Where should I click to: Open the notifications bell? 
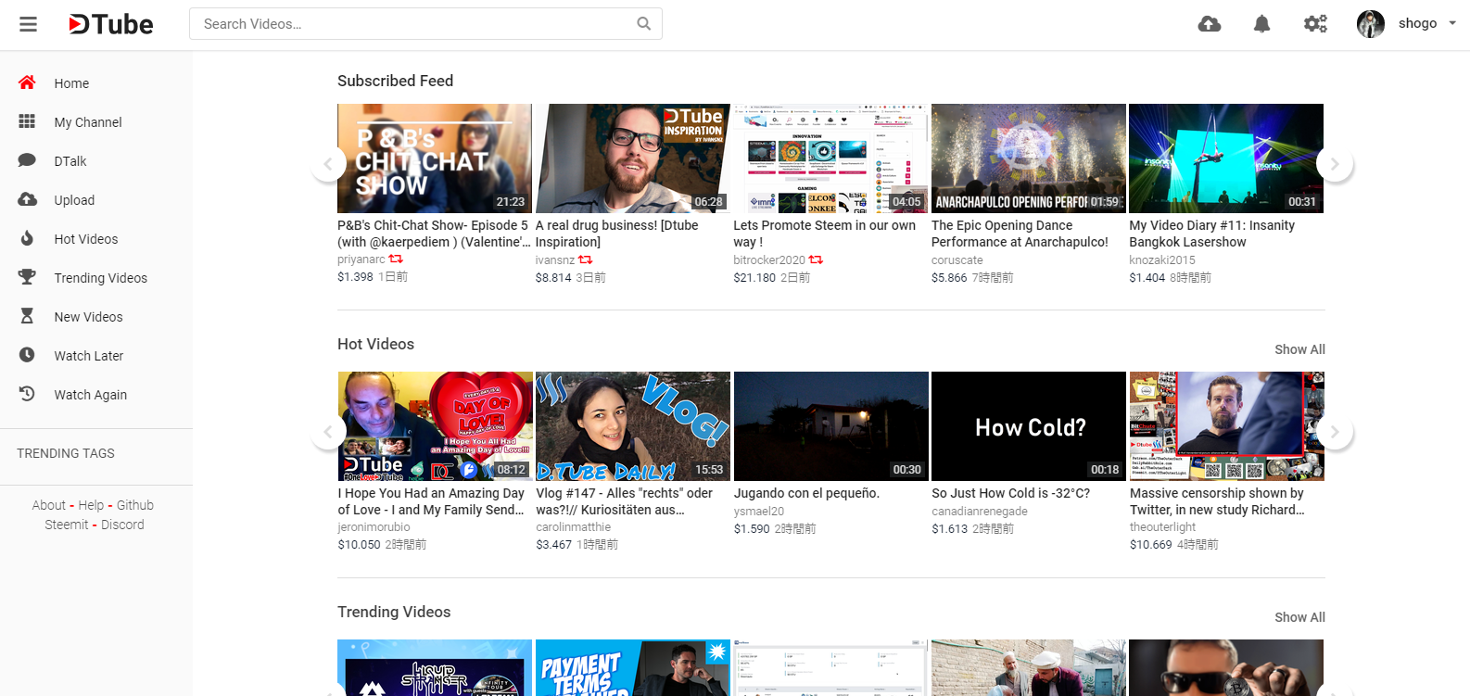coord(1261,24)
